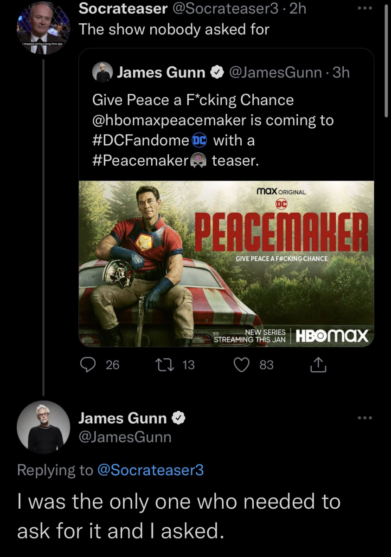
Task: Like the tweet with heart icon
Action: pos(241,365)
